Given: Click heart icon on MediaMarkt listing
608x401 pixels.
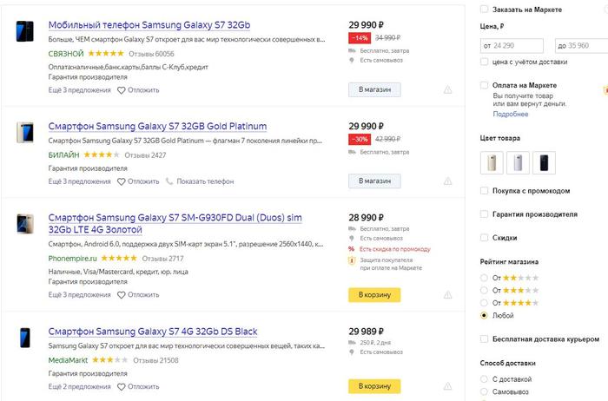Looking at the screenshot, I should point(122,385).
